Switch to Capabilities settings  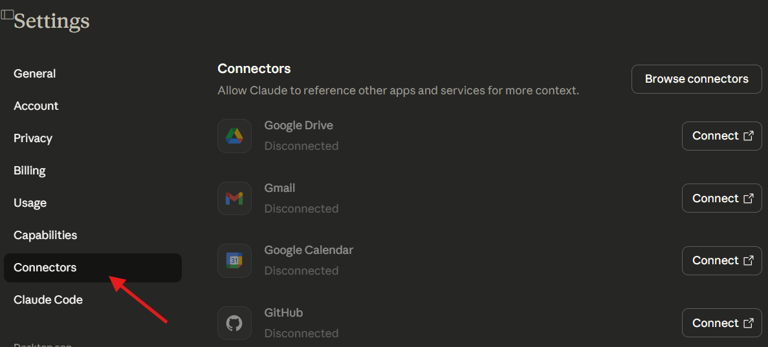pos(45,235)
